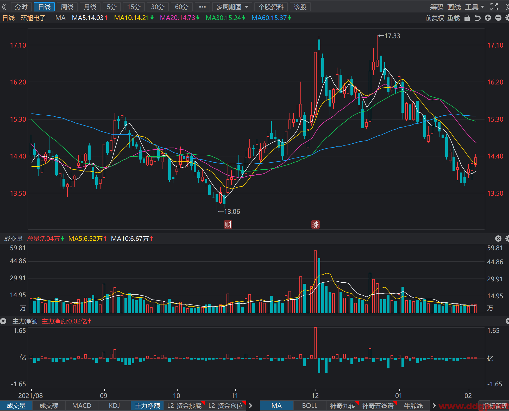Select the 成交额 indicator tab
The height and width of the screenshot is (411, 509).
click(49, 406)
